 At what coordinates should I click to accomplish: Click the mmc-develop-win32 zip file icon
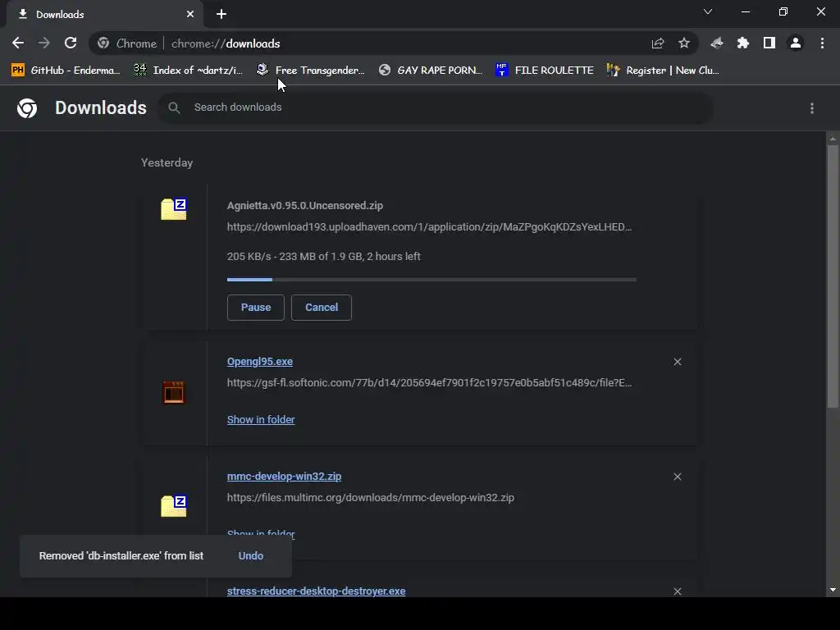pyautogui.click(x=174, y=505)
